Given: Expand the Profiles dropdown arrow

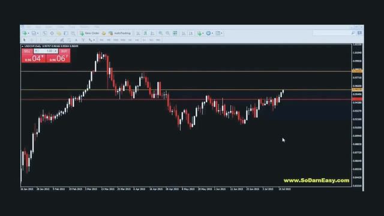Looking at the screenshot, I should click(37, 34).
